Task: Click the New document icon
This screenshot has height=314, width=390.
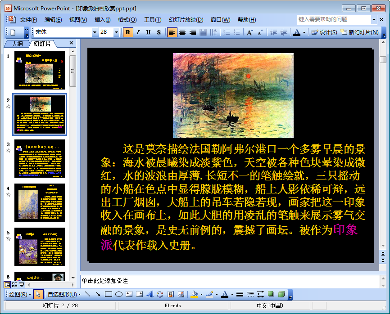Action: (x=13, y=32)
